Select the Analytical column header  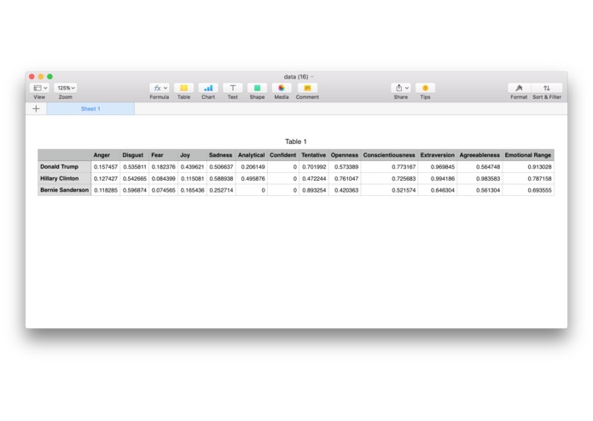tap(252, 155)
